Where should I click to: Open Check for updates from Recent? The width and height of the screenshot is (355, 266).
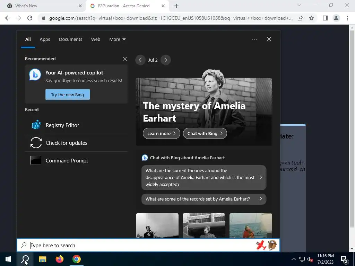pyautogui.click(x=76, y=143)
